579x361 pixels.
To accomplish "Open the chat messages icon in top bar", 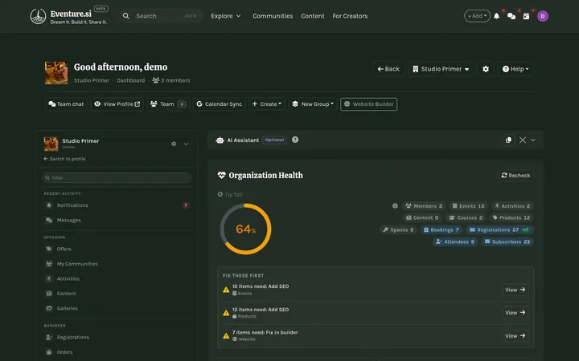I will coord(511,16).
